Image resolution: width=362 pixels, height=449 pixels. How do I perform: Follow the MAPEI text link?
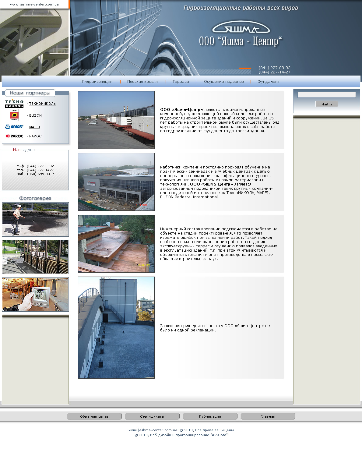tap(35, 127)
